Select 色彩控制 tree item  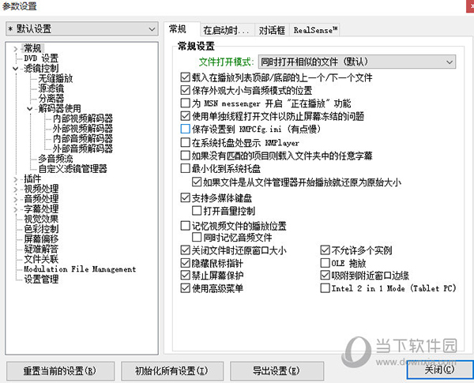(41, 229)
